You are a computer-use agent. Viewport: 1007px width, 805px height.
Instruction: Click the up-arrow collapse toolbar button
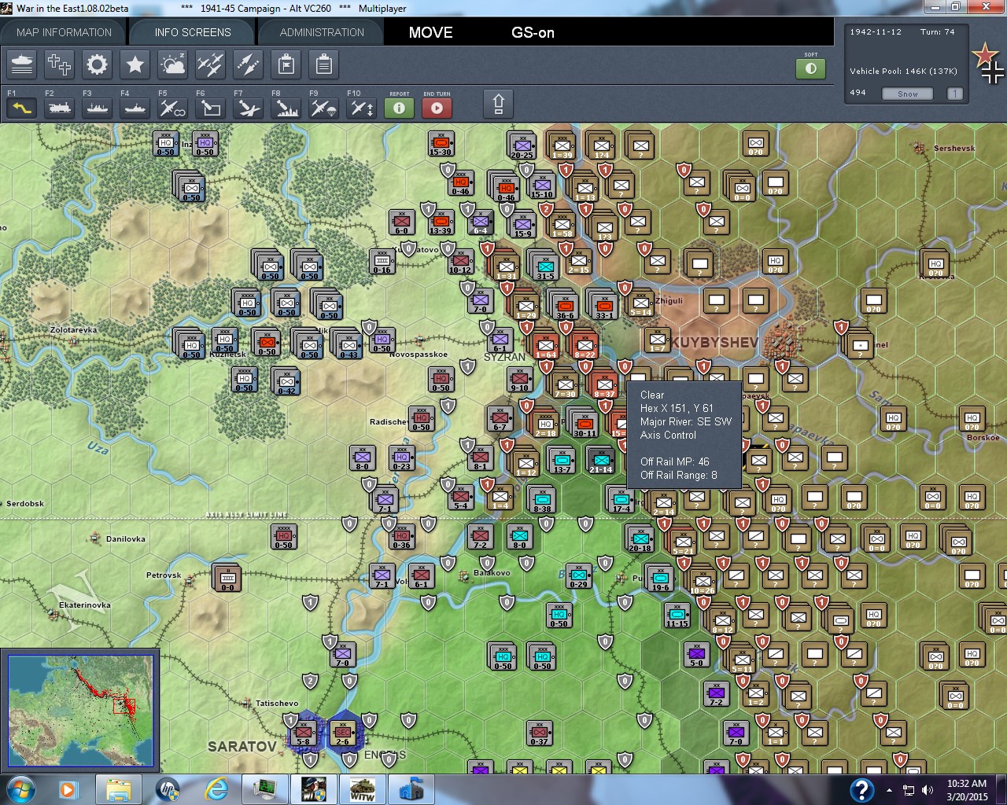[498, 105]
